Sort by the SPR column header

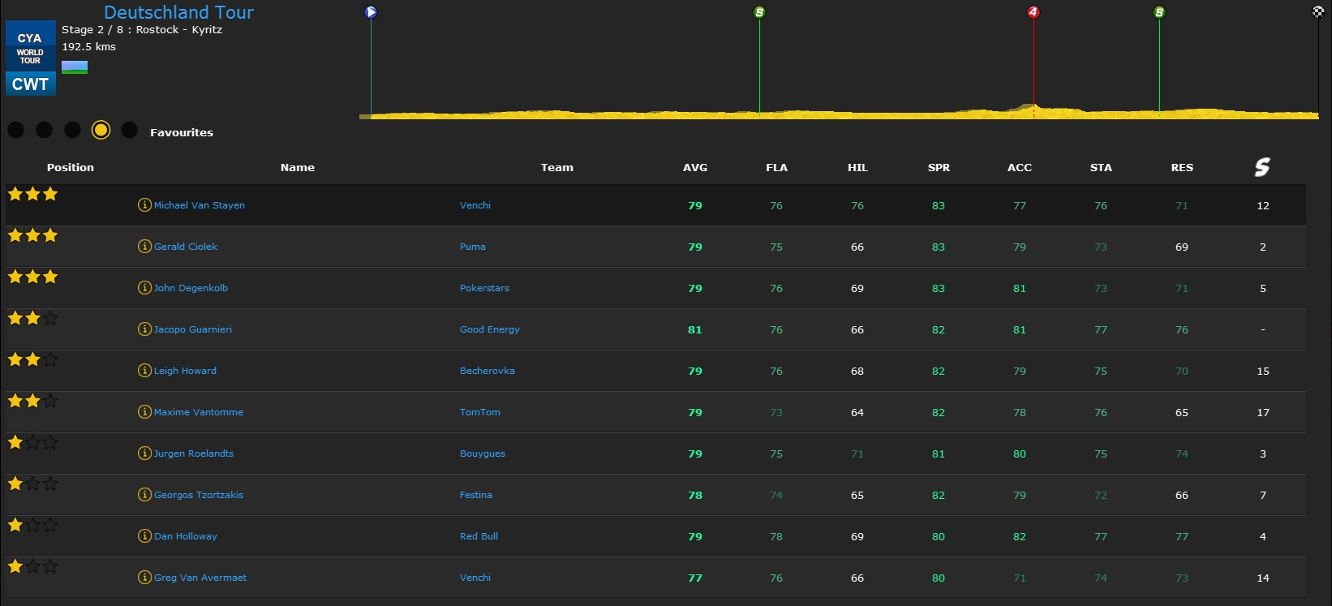[939, 167]
